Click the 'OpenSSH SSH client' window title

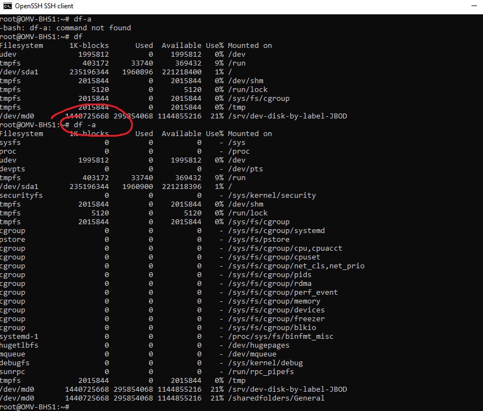point(44,6)
